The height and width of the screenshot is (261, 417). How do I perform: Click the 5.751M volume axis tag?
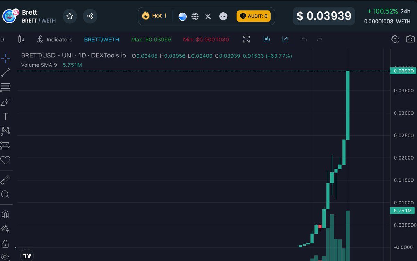pyautogui.click(x=402, y=211)
